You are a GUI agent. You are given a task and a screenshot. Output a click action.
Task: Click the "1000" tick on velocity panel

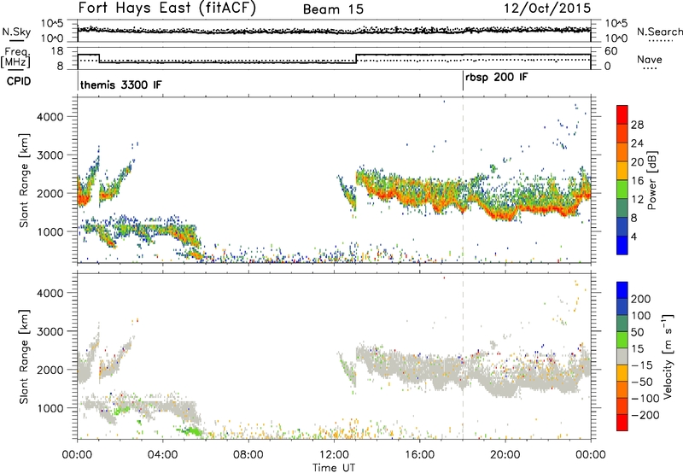click(50, 408)
